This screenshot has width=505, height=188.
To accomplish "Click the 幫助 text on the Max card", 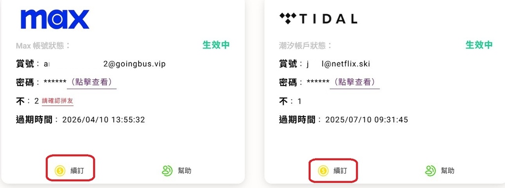I will coord(184,171).
